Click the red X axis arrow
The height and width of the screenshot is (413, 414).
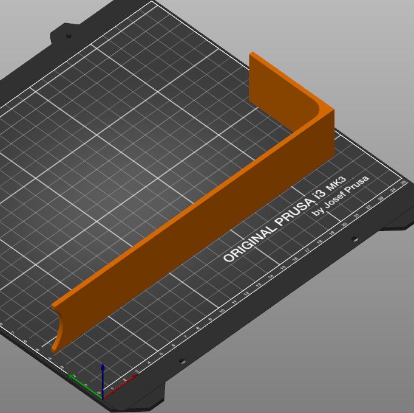(120, 386)
